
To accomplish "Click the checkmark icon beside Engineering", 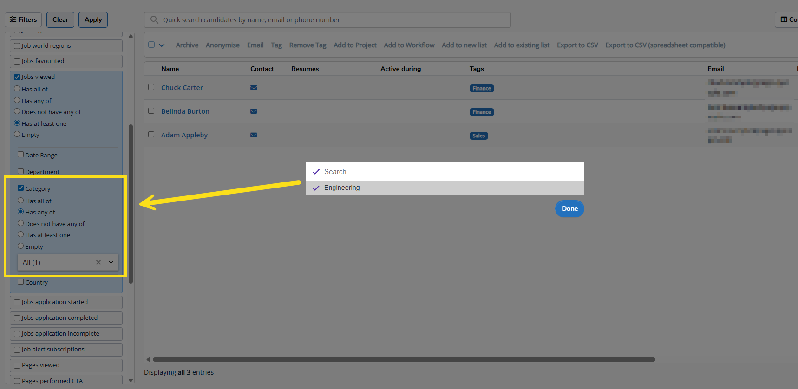I will [x=316, y=188].
